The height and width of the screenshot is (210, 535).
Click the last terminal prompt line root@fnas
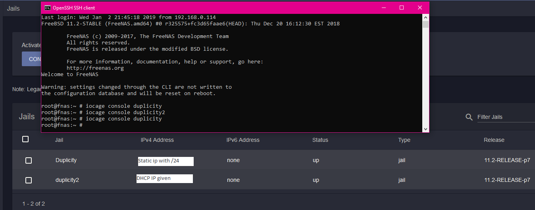pyautogui.click(x=62, y=125)
